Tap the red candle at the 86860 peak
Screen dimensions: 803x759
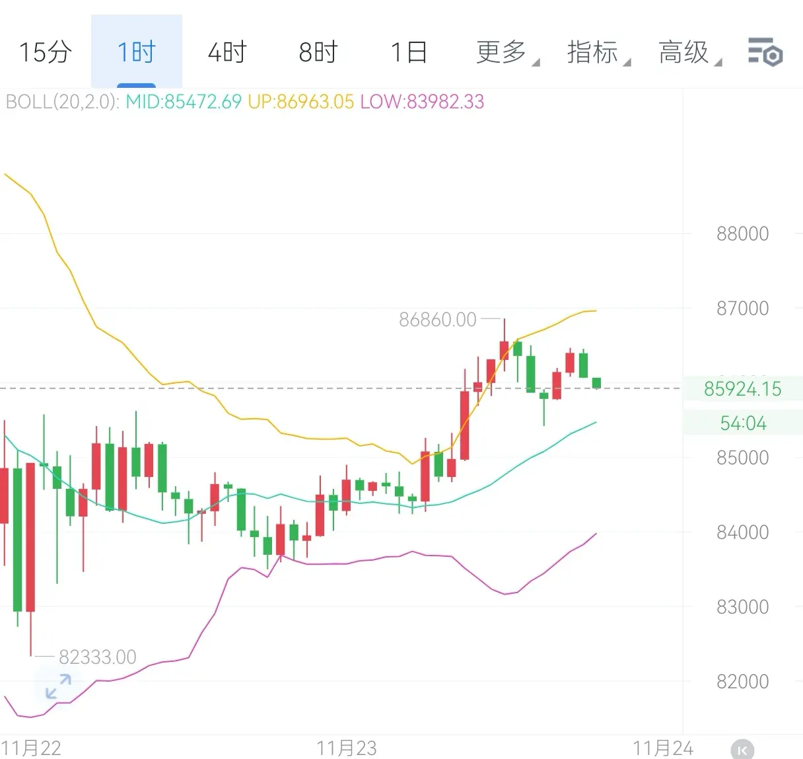point(505,351)
